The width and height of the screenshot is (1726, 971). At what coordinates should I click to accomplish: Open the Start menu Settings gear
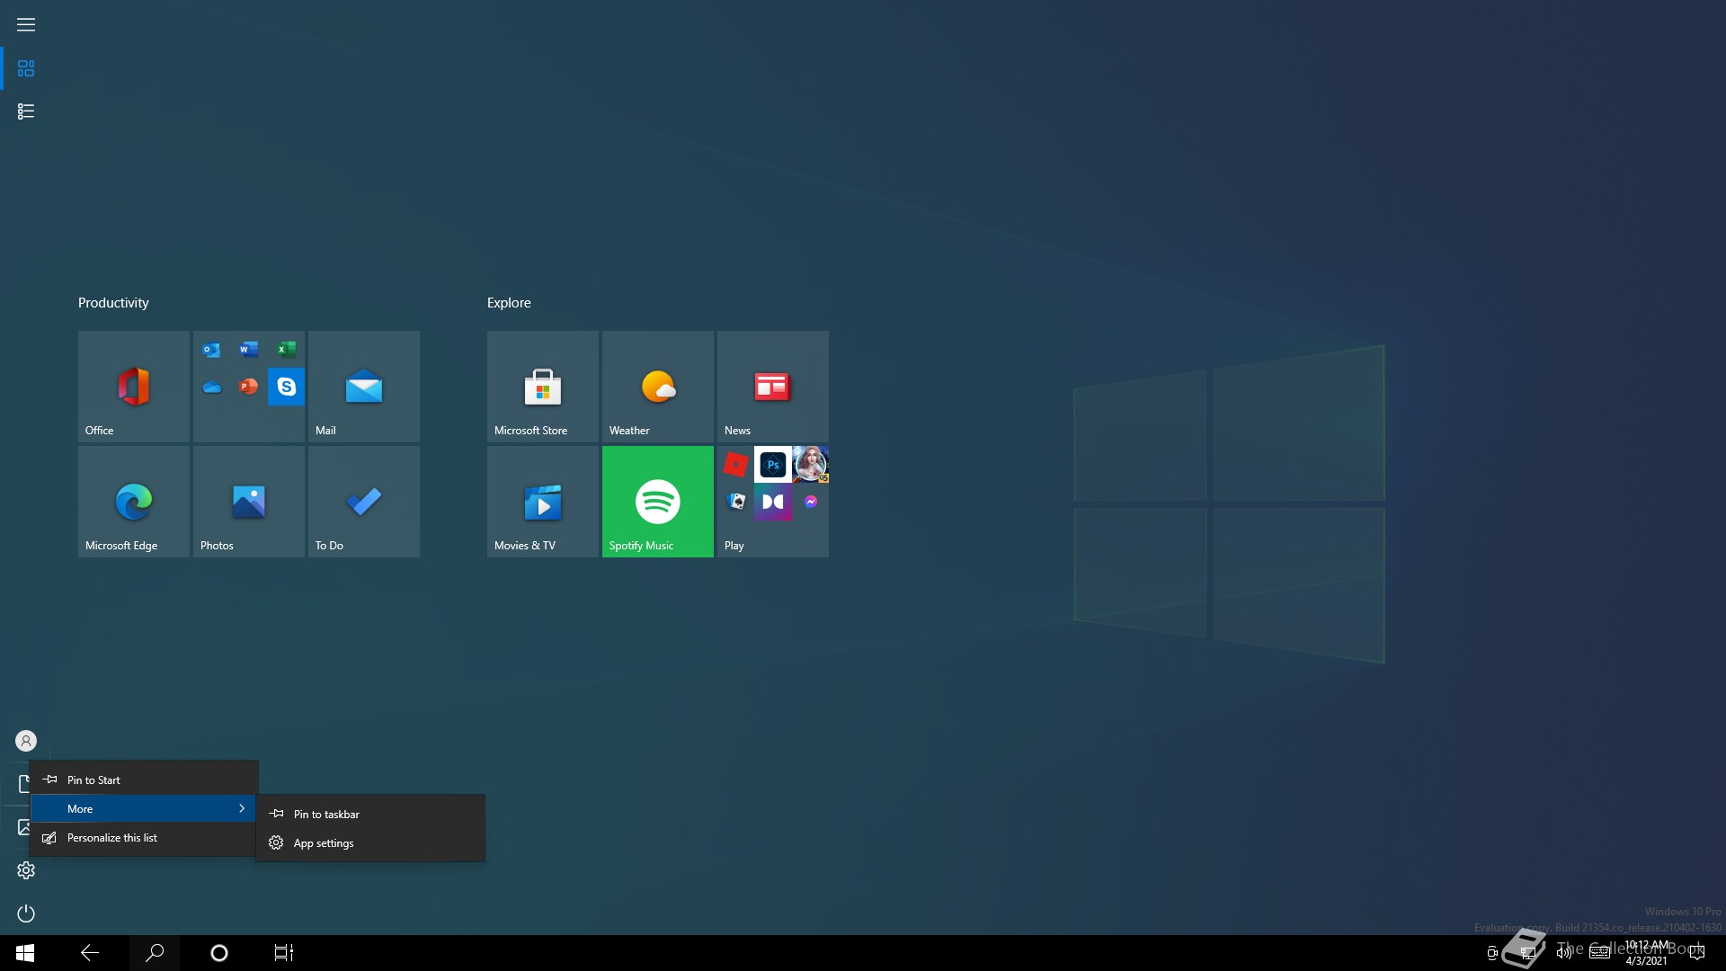click(x=26, y=870)
